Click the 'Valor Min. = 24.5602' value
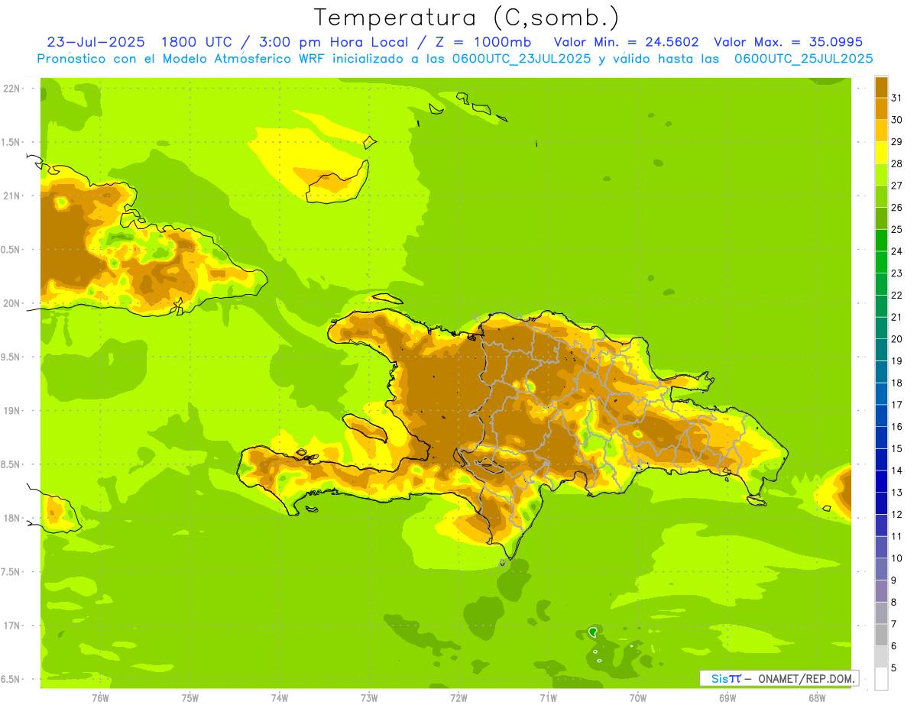The height and width of the screenshot is (708, 917). tap(626, 42)
